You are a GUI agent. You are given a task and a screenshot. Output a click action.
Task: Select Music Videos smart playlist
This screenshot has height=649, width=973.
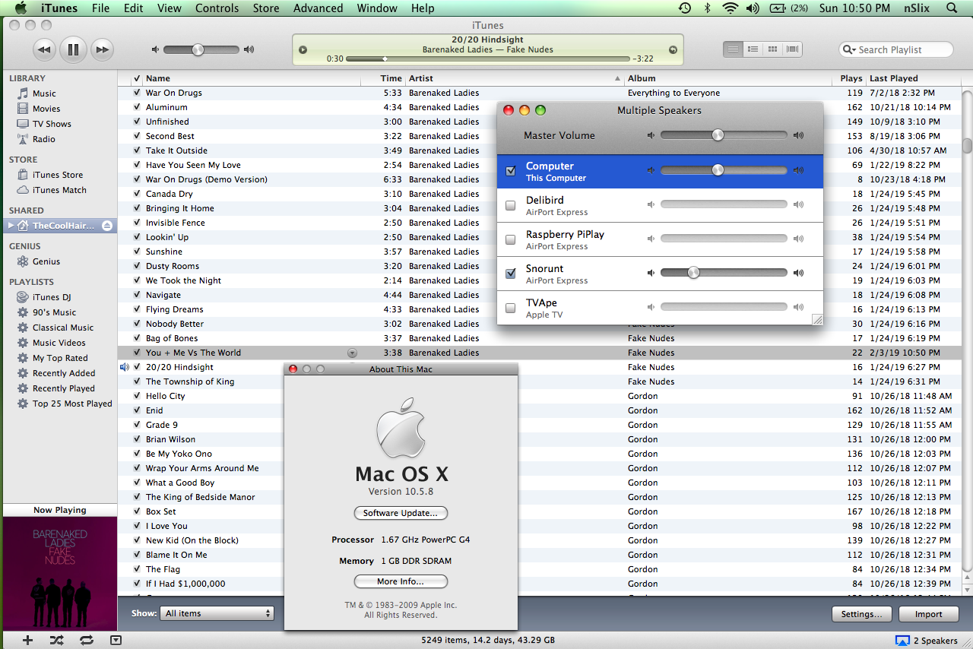59,343
